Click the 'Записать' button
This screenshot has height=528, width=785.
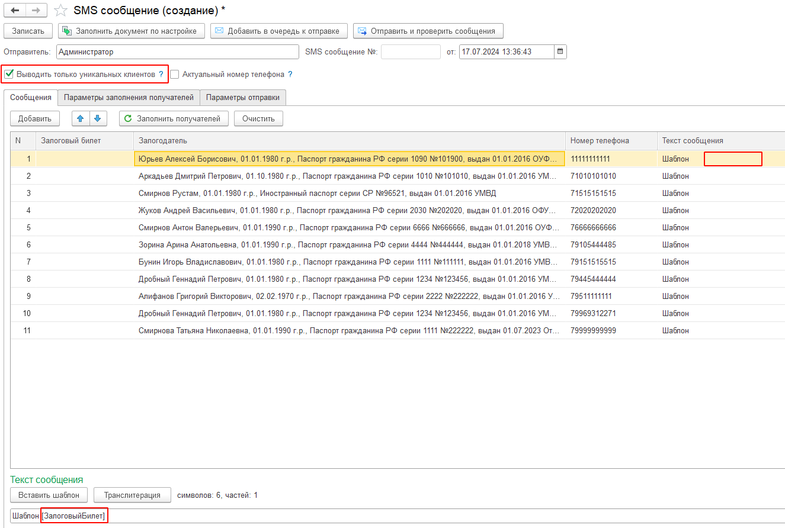(x=28, y=31)
